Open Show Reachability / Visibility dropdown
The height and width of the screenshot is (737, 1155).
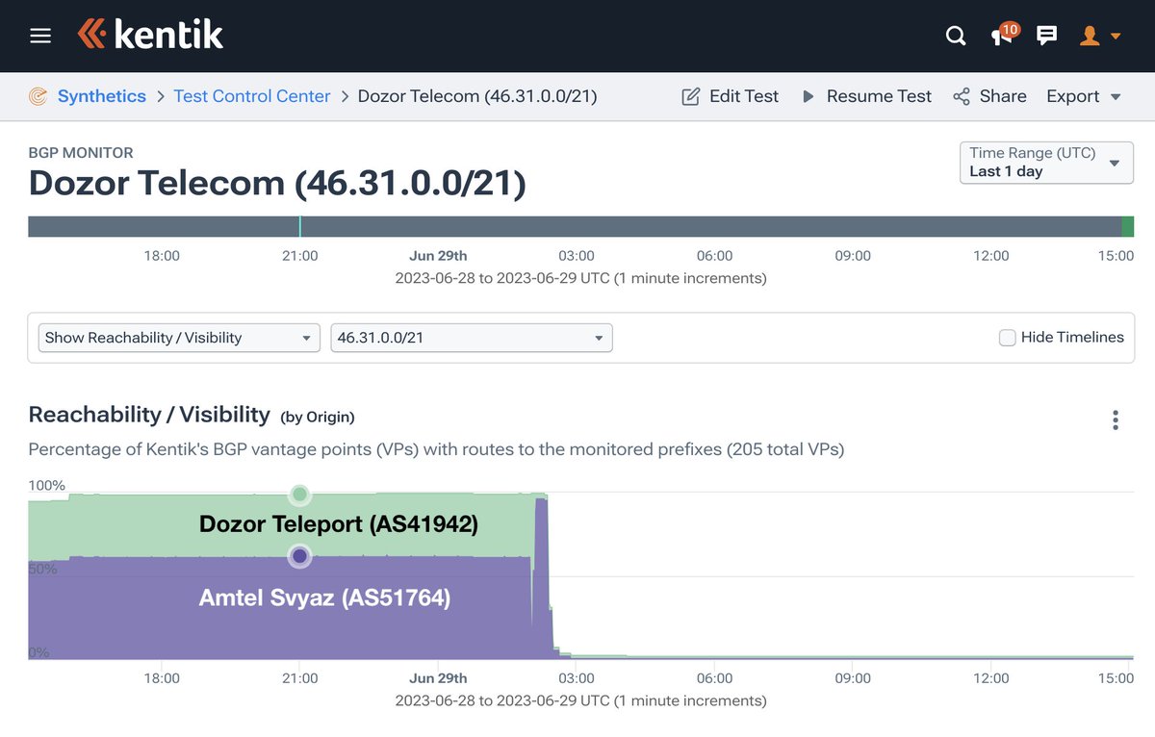point(179,338)
